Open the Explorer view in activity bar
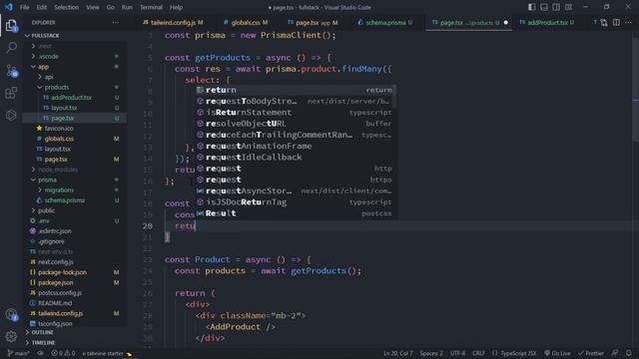The height and width of the screenshot is (359, 639). pyautogui.click(x=11, y=26)
